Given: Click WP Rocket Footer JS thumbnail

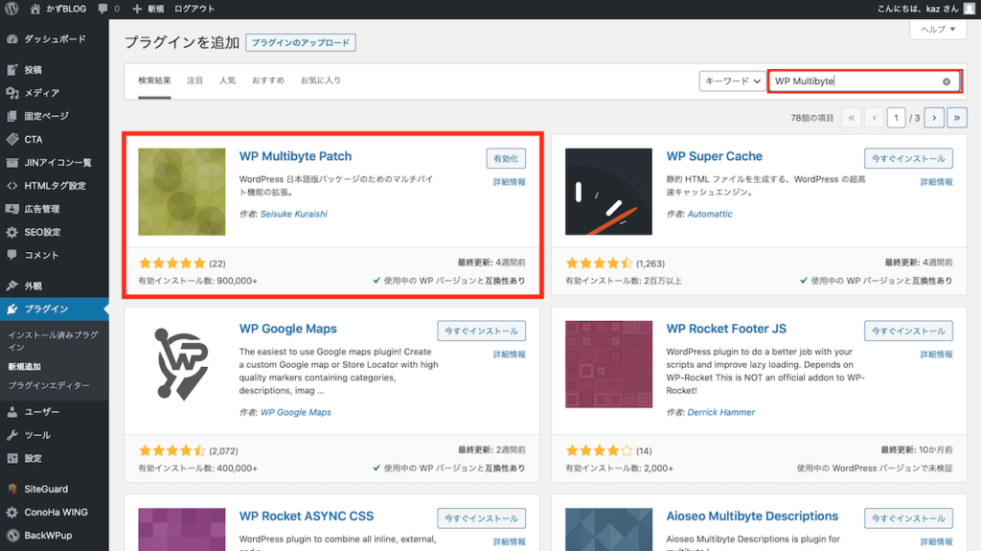Looking at the screenshot, I should [x=608, y=364].
